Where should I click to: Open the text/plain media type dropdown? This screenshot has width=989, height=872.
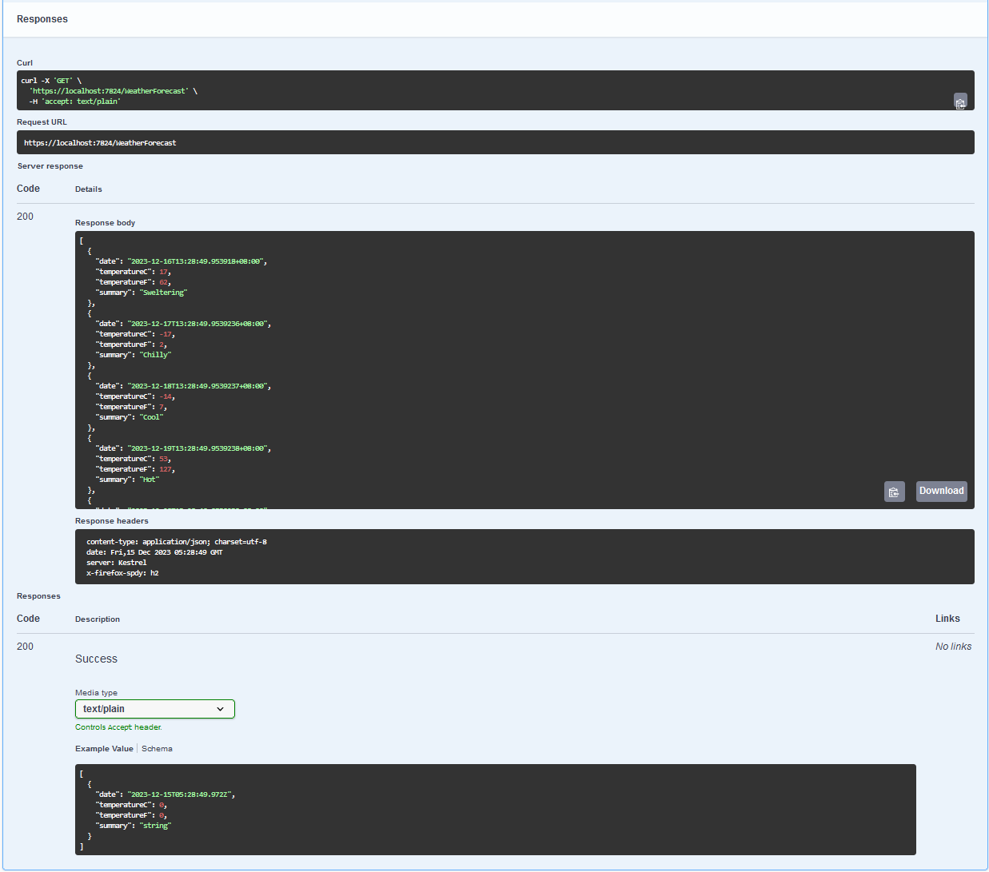click(155, 709)
